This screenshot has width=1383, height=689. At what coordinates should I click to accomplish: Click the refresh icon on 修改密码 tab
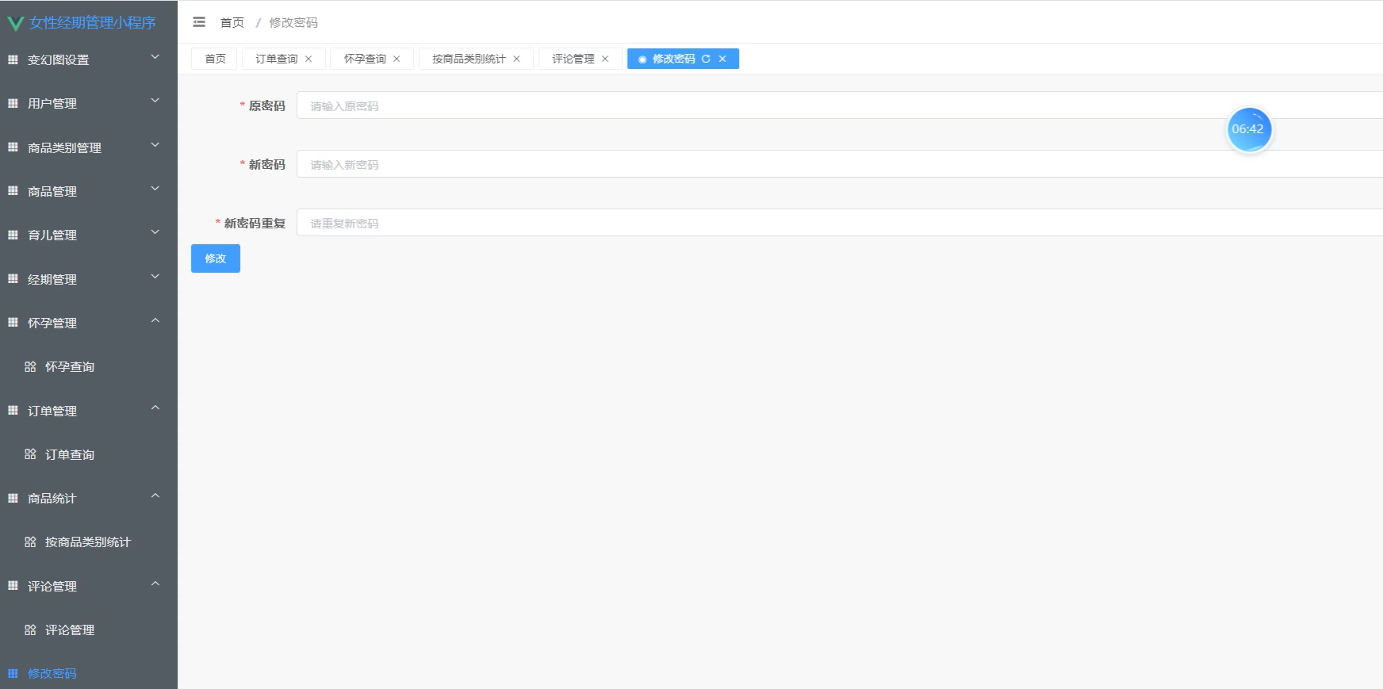click(x=706, y=59)
